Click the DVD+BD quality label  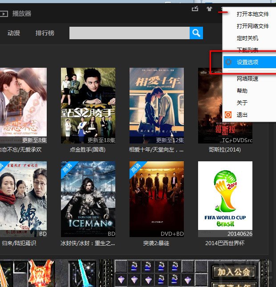(x=172, y=234)
